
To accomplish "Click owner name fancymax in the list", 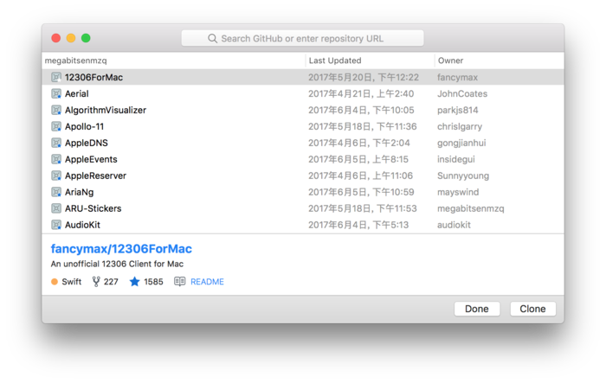I will click(x=458, y=77).
